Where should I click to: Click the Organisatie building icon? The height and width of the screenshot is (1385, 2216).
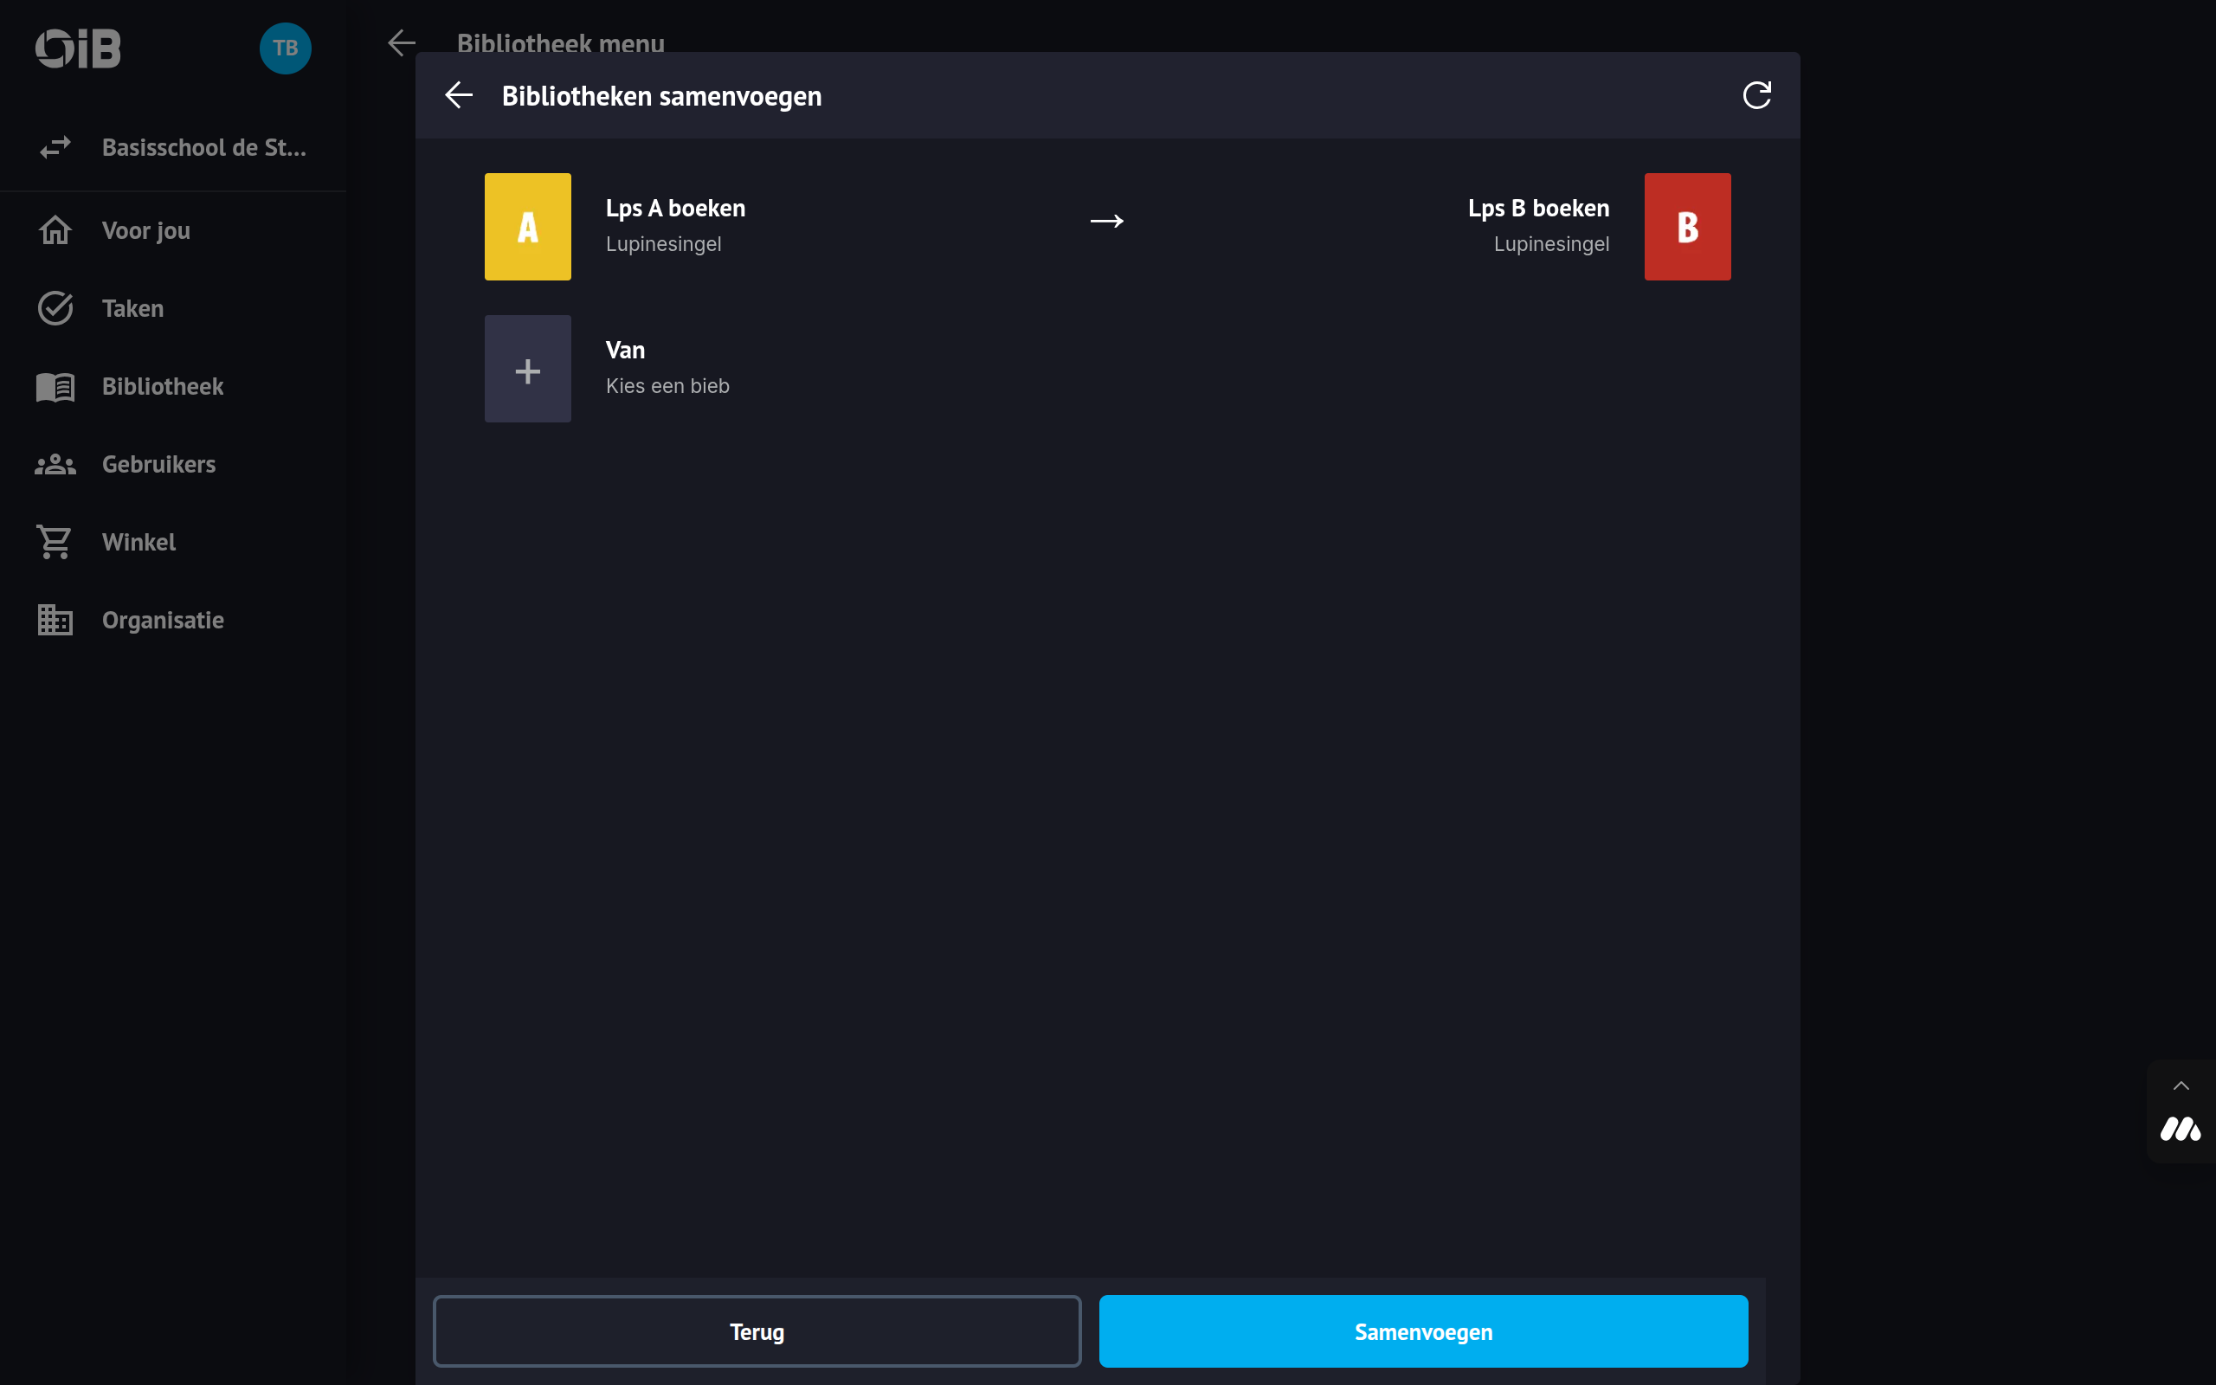(55, 620)
